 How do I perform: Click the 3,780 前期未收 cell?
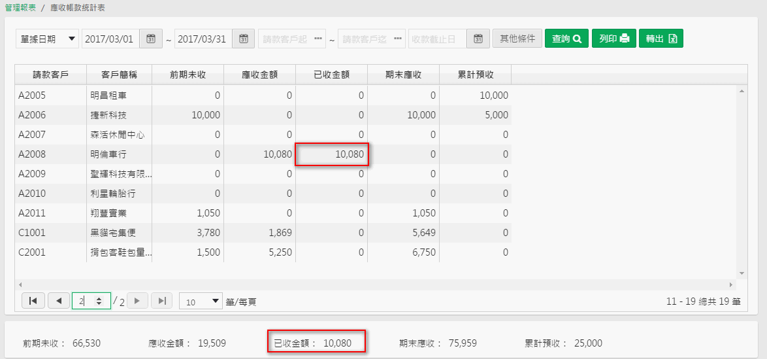188,233
